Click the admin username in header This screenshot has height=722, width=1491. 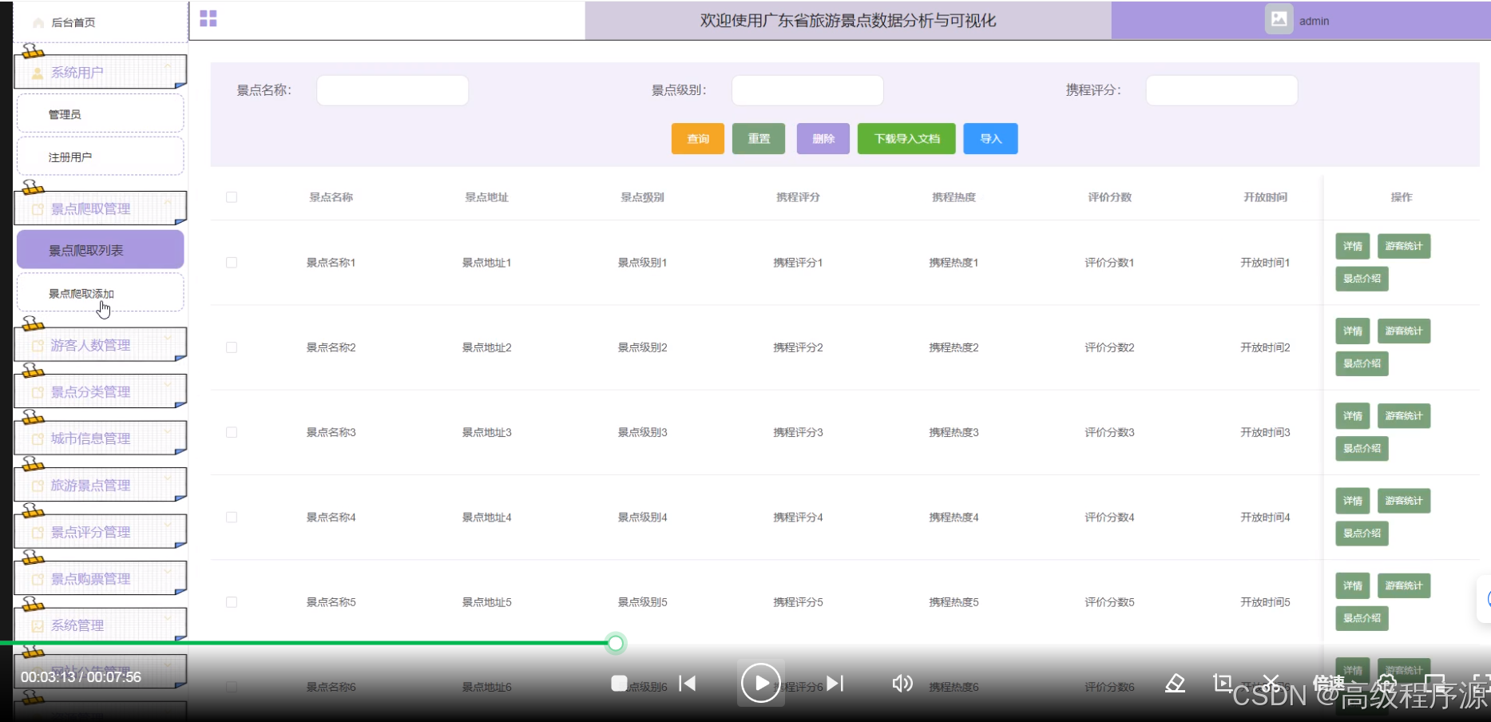1314,22
